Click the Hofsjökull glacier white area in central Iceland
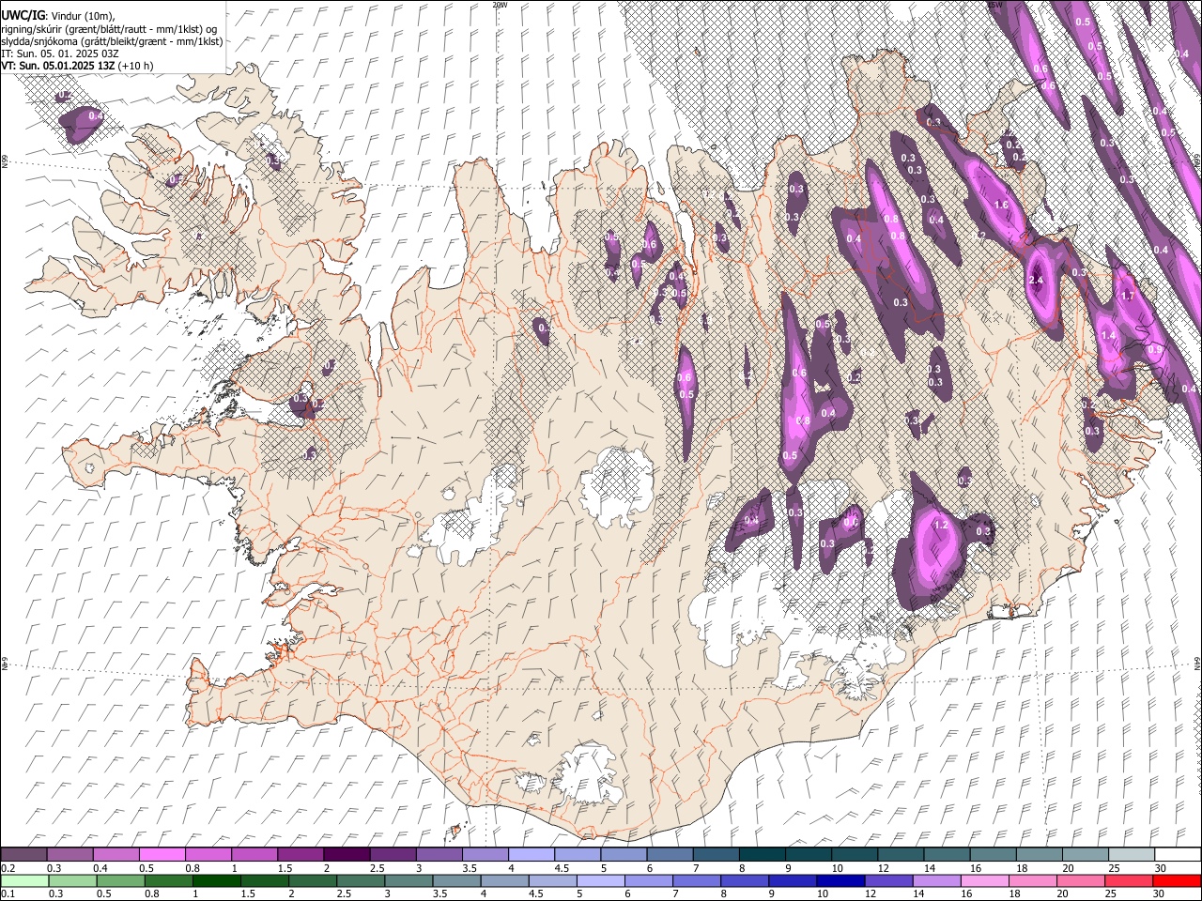The height and width of the screenshot is (901, 1202). [x=616, y=486]
